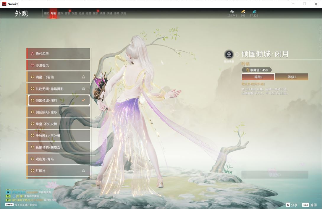Open the 沟通 tab
322x209 pixels.
(x=110, y=13)
